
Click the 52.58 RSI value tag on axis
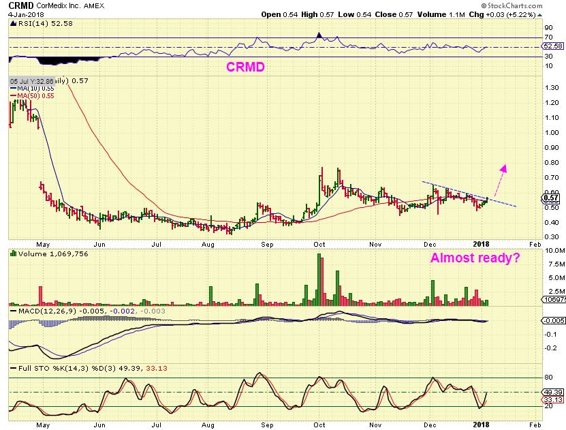point(553,46)
